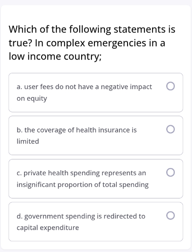Choose the card mentioning 'insignificant proportion of total spending'

tap(96, 179)
